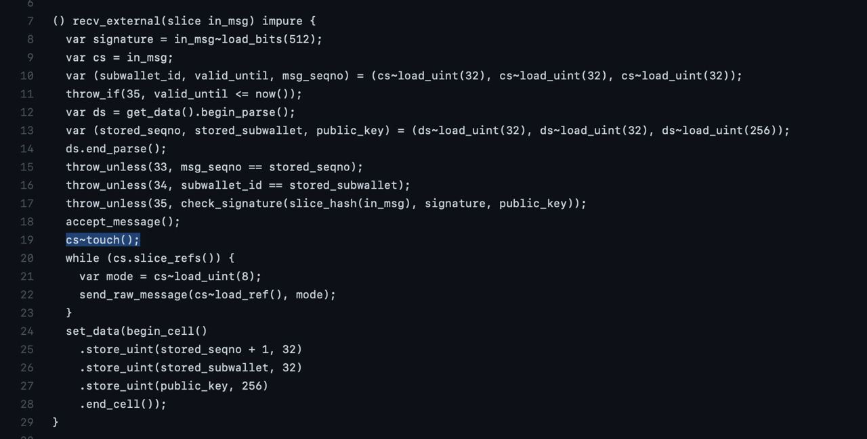Click line number 29 at closing brace
This screenshot has width=867, height=439.
point(26,423)
